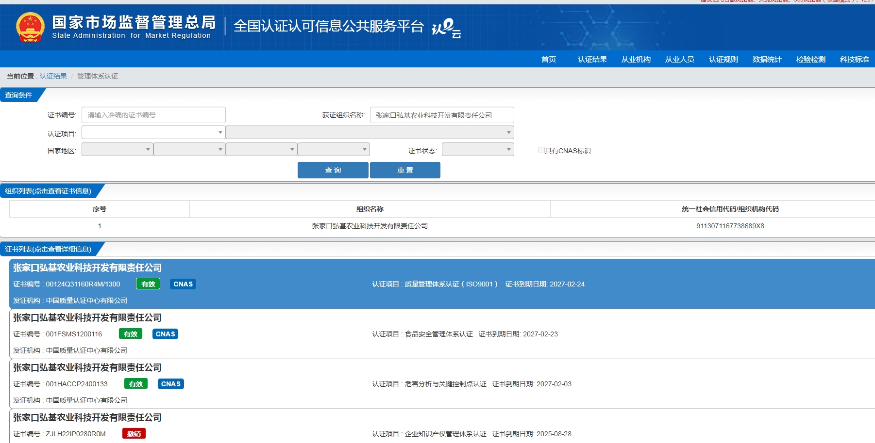This screenshot has width=875, height=443.
Task: Click the 认证结果 breadcrumb link
Action: click(53, 76)
